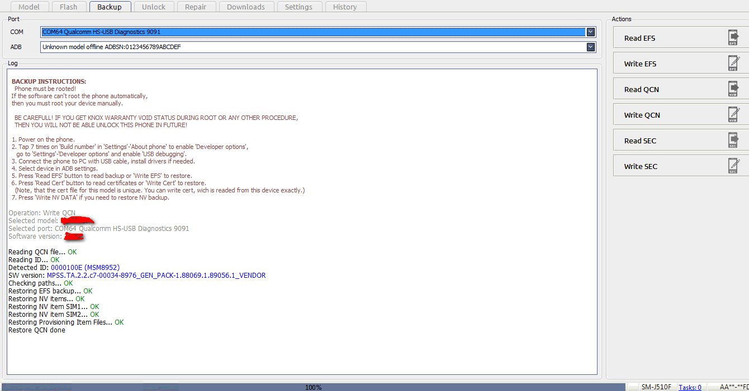Click the 'Phone must be rooted!' line
Viewport: 749px width, 391px height.
click(45, 89)
